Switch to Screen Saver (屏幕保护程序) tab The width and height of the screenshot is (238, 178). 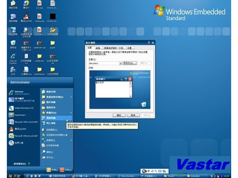110,48
